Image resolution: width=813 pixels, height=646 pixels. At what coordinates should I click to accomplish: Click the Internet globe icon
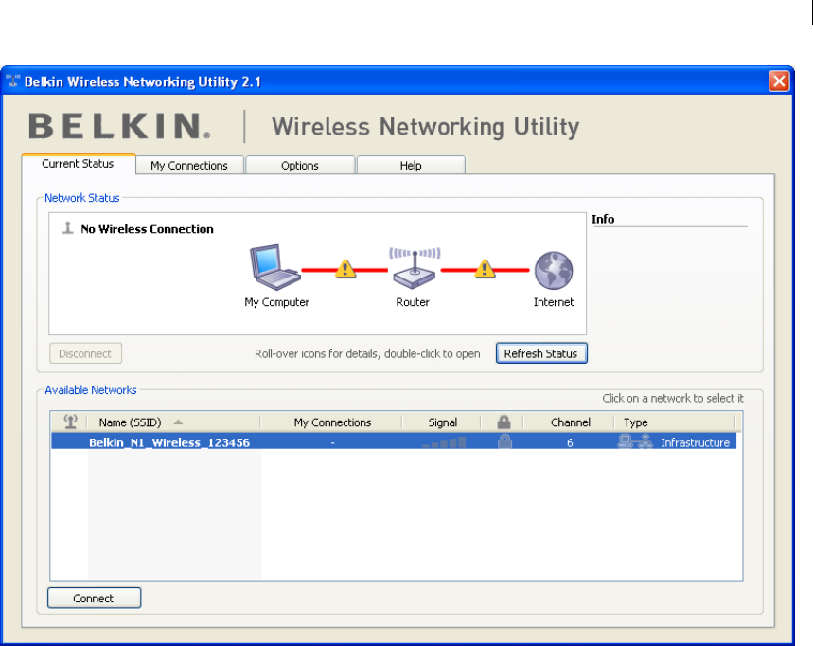554,270
